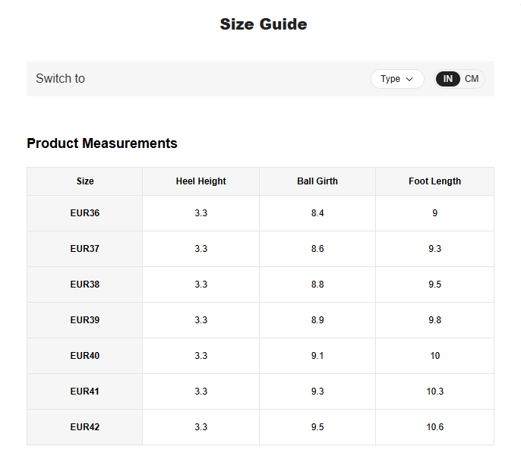Click the Foot Length column header
Viewport: 521px width, 456px height.
click(434, 181)
